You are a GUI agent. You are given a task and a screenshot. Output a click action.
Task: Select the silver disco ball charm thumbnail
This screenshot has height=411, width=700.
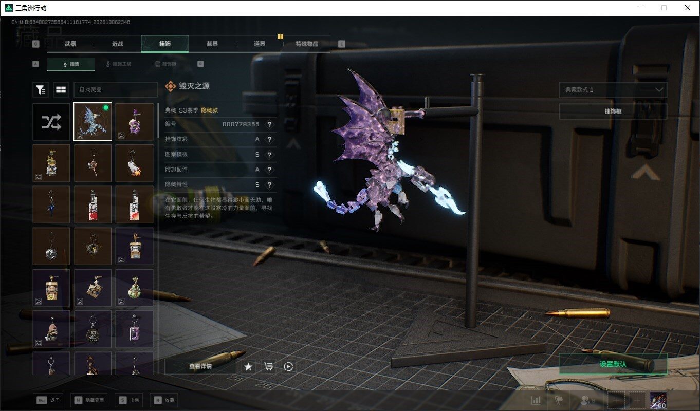click(x=51, y=246)
